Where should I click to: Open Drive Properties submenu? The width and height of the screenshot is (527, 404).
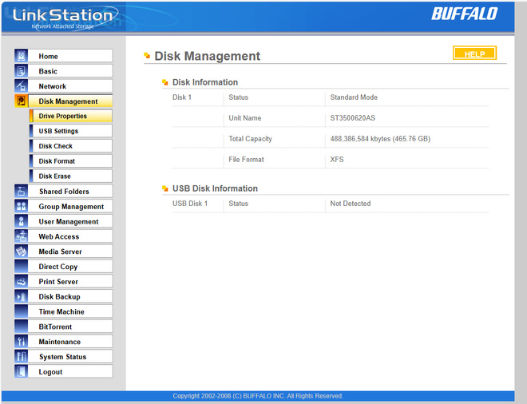pos(71,116)
